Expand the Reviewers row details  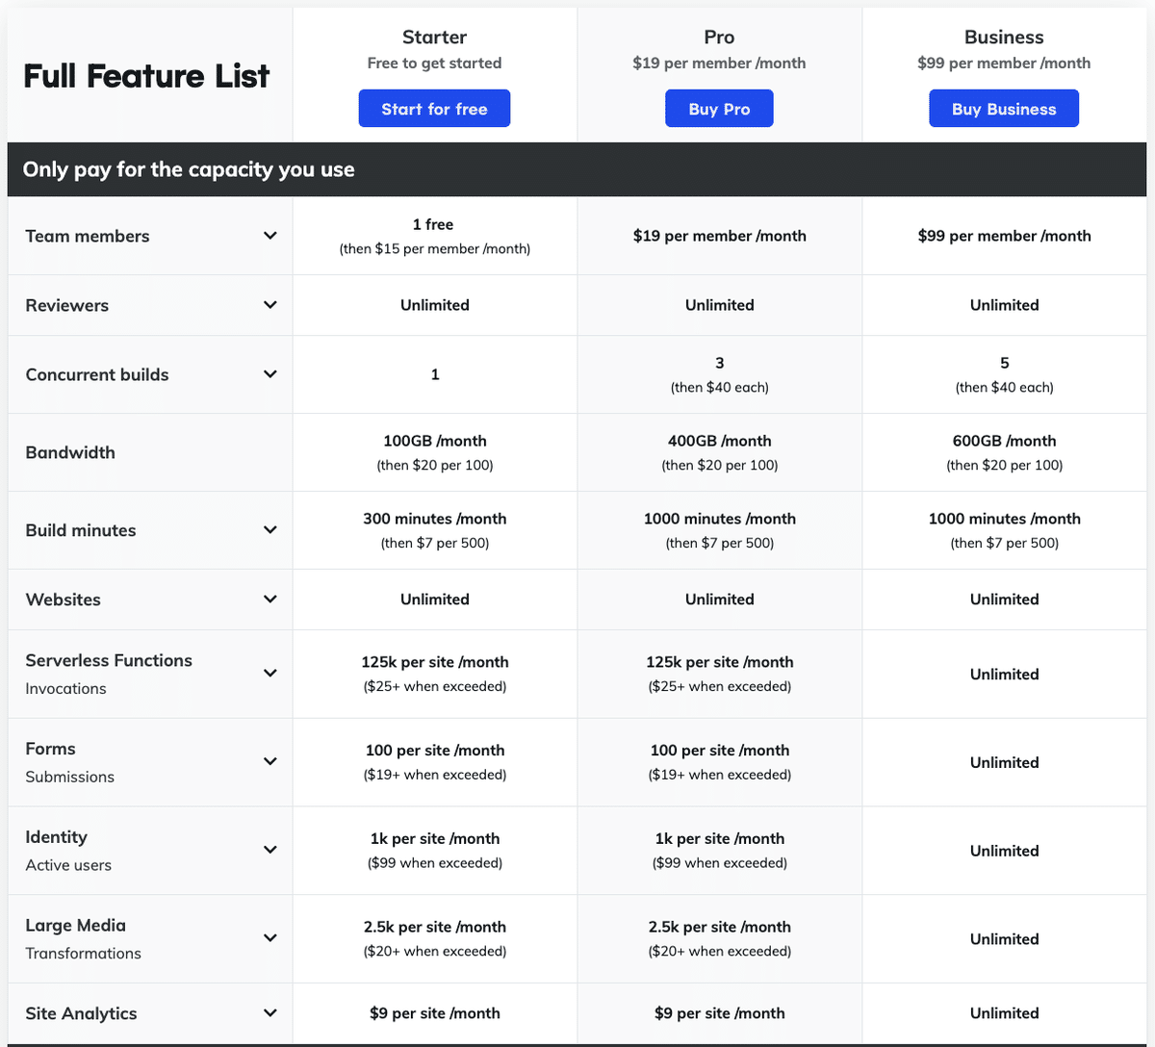(x=270, y=305)
